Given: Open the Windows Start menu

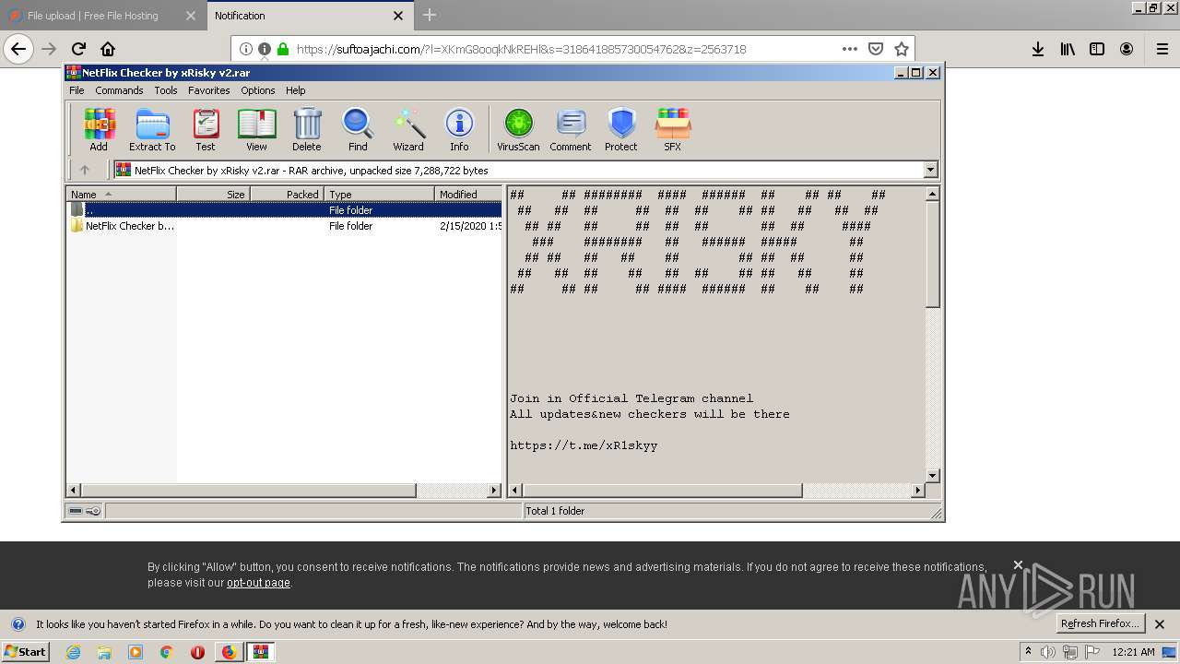Looking at the screenshot, I should click(x=25, y=652).
